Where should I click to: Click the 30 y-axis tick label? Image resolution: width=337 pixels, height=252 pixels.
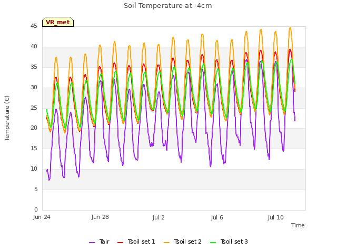(x=34, y=88)
